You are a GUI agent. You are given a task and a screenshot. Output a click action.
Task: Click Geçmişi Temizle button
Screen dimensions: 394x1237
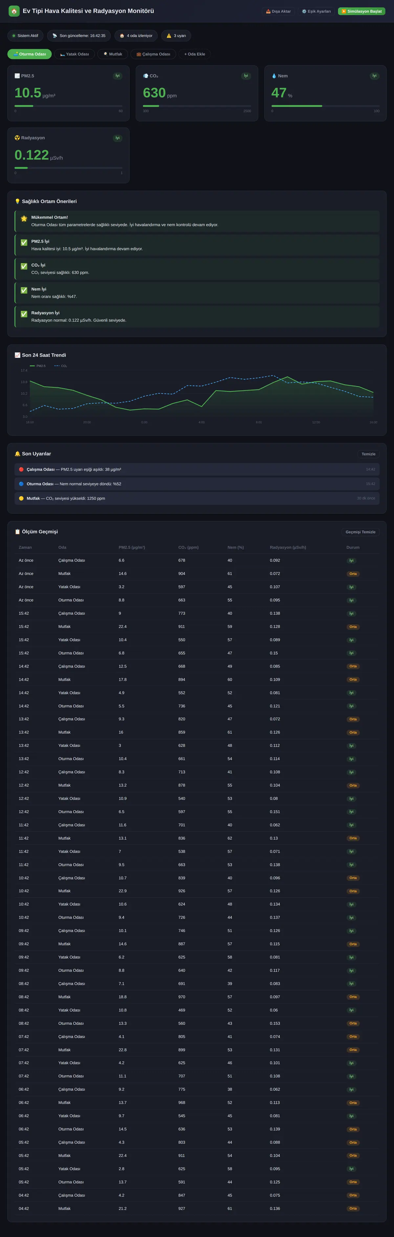click(x=361, y=532)
